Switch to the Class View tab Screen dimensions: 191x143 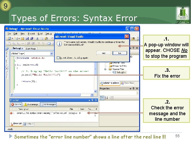pos(127,83)
